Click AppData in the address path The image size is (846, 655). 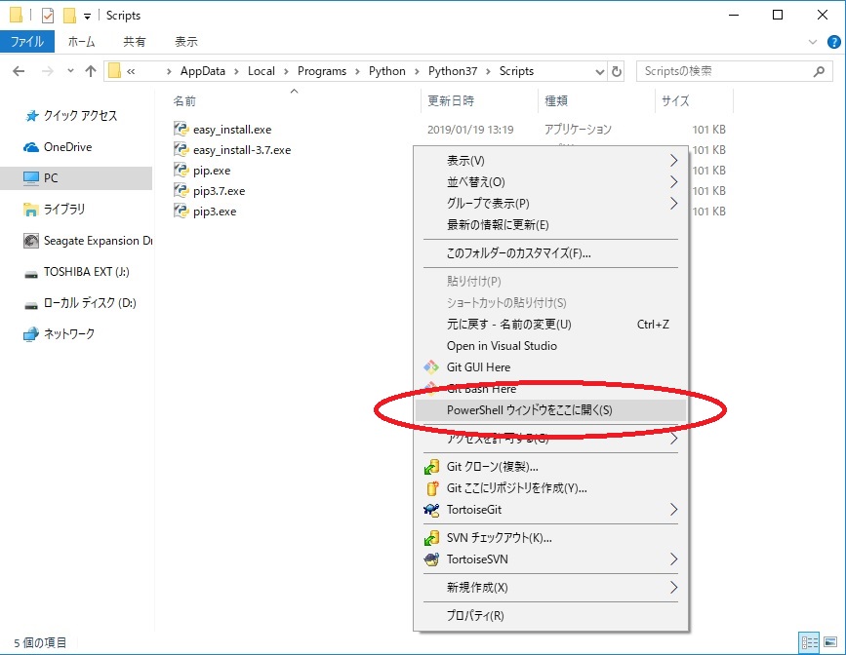(202, 71)
